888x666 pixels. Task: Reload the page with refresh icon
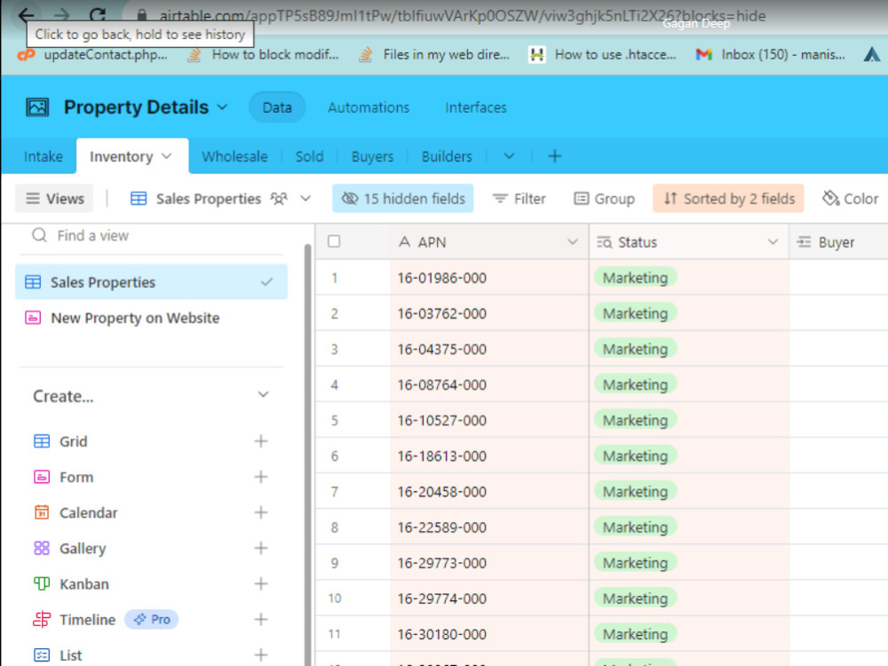(98, 15)
